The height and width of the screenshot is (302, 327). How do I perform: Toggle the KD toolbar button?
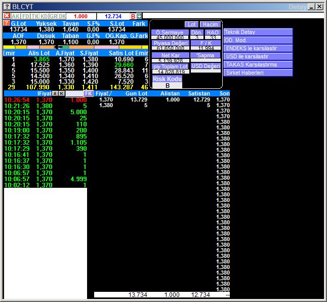[x=45, y=16]
